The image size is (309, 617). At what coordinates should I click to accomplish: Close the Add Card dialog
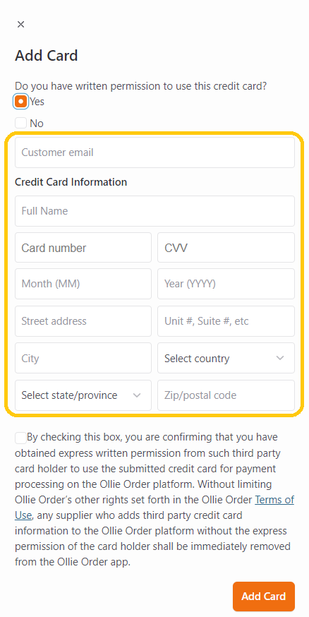point(21,25)
